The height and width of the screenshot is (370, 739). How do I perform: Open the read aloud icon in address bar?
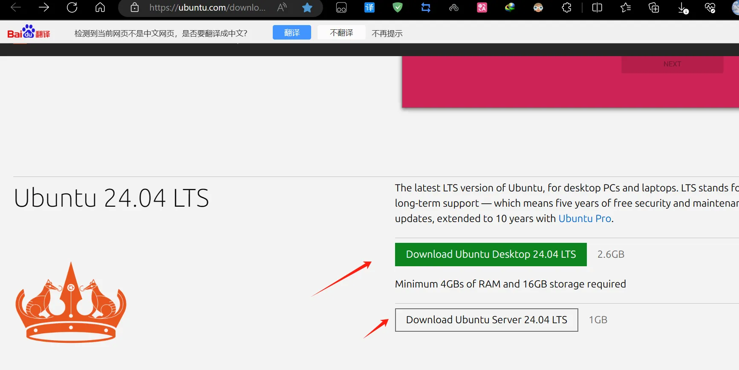[282, 8]
